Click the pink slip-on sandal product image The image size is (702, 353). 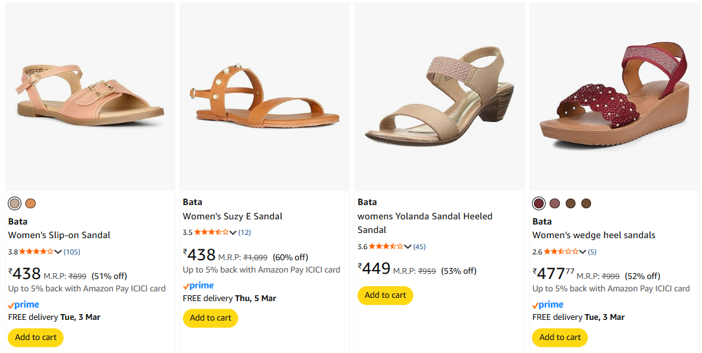[90, 97]
